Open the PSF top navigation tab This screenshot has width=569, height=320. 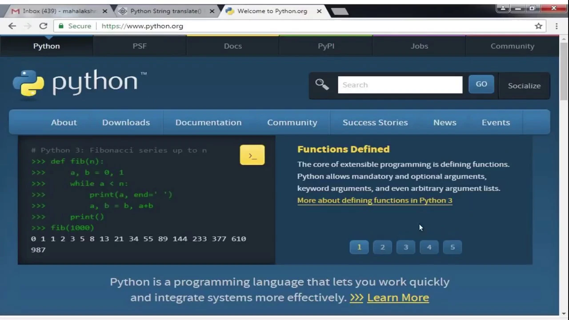click(140, 46)
